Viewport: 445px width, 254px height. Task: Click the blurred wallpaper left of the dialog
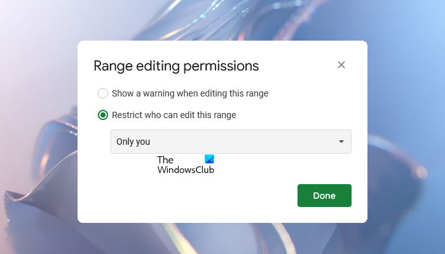[38, 127]
